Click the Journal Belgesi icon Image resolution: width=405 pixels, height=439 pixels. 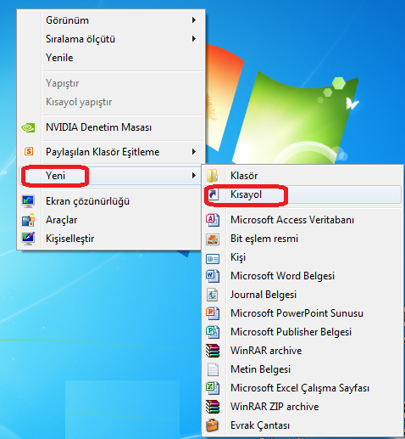point(213,295)
